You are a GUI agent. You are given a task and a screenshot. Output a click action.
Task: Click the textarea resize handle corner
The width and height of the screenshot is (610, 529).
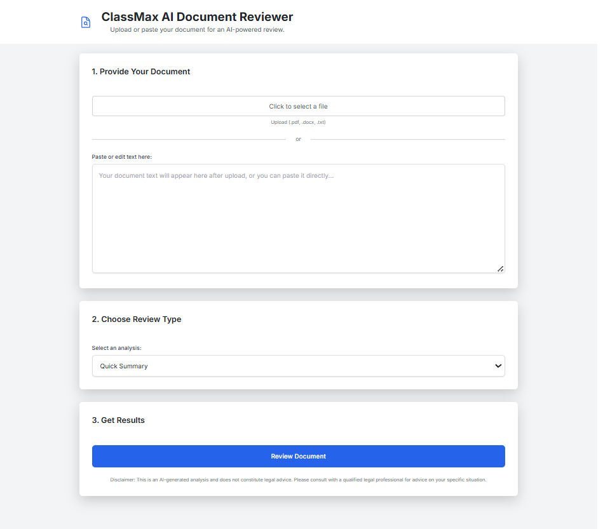[500, 269]
